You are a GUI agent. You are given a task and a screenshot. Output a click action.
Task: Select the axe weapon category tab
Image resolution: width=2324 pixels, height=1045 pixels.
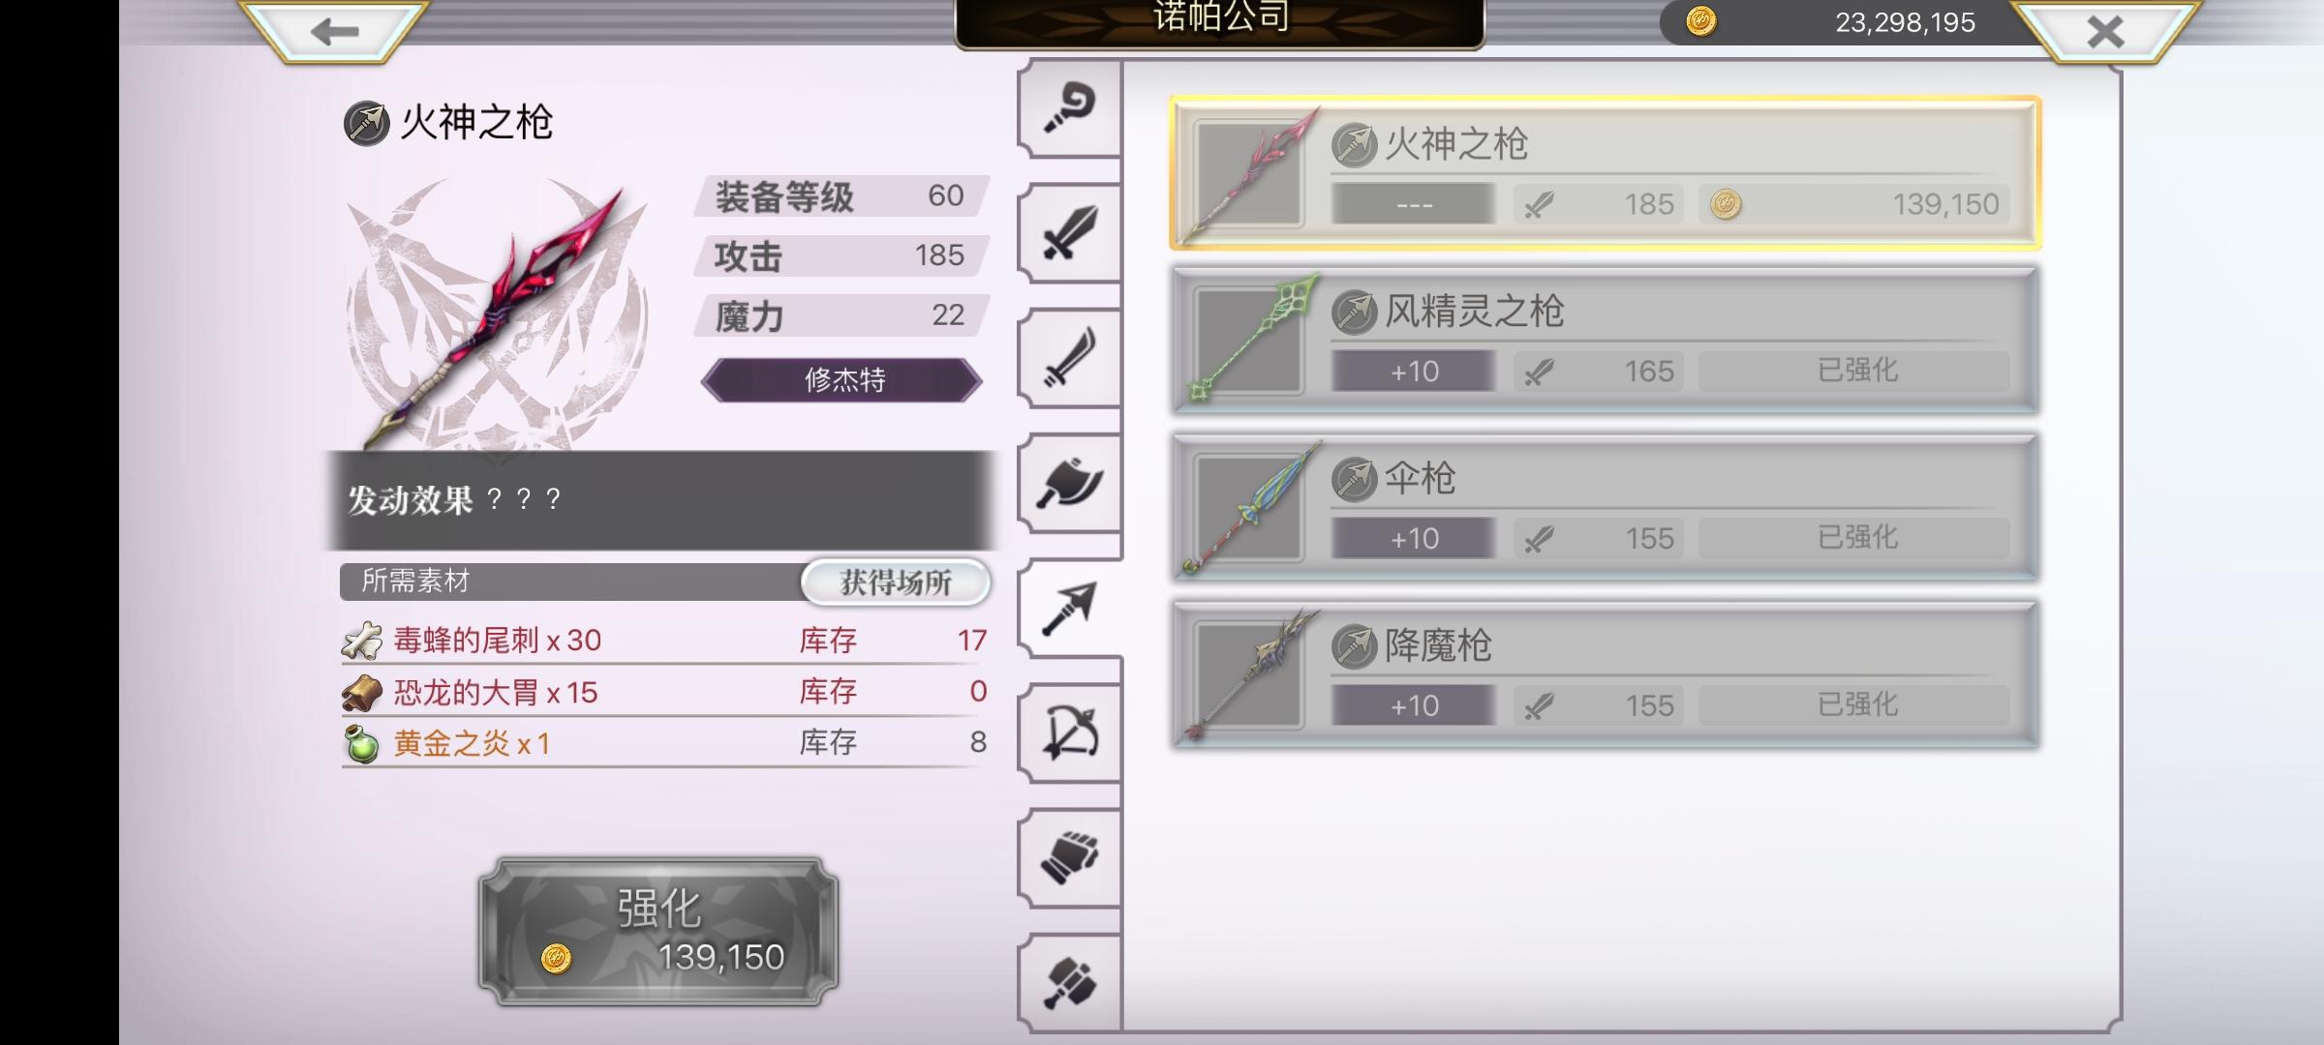click(1070, 483)
